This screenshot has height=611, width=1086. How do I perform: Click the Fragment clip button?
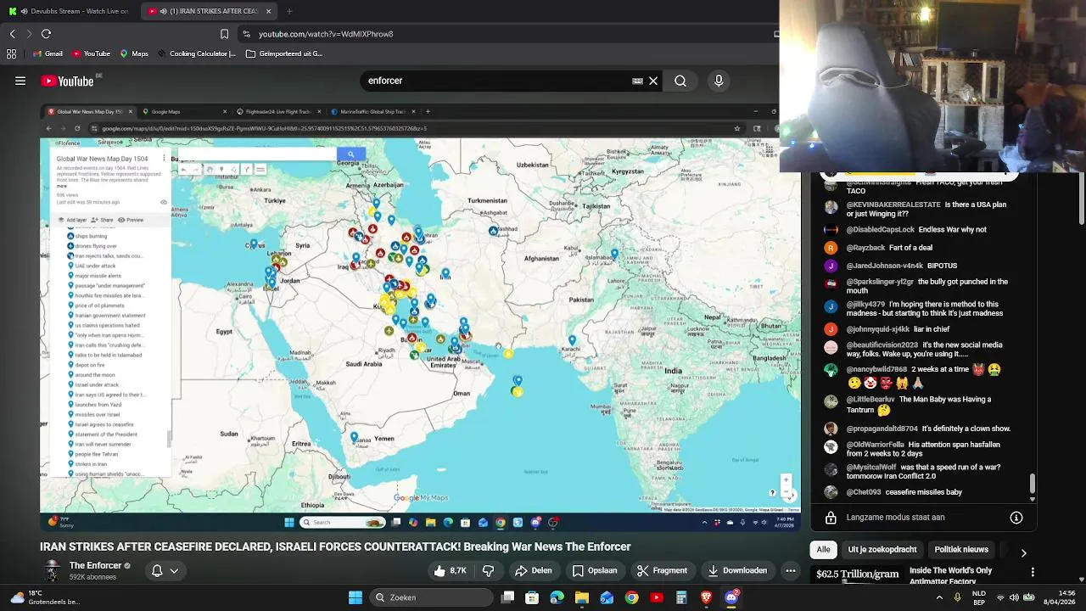(662, 570)
